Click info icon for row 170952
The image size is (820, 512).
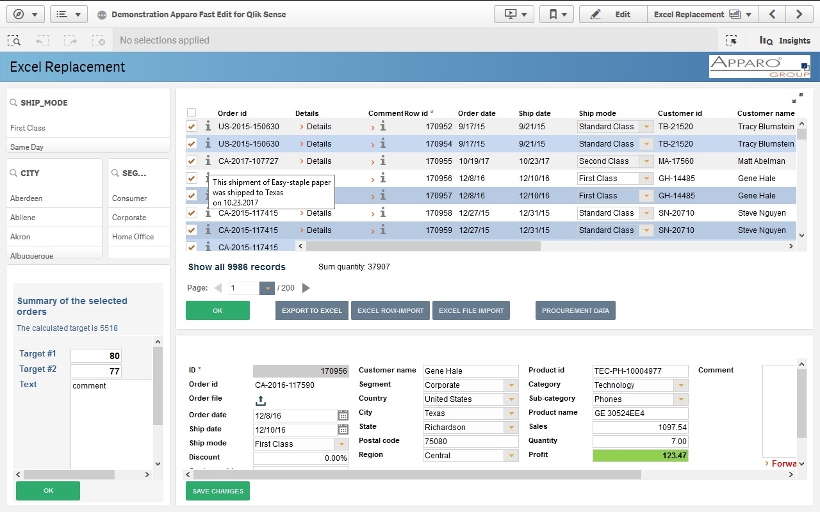(208, 127)
